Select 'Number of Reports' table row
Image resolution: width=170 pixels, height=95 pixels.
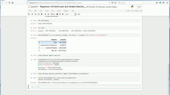pos(52,48)
